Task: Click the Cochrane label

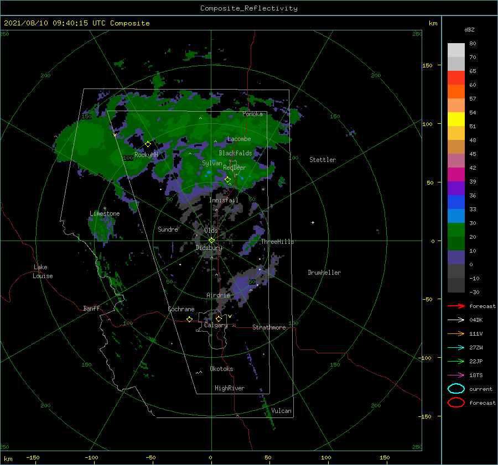Action: [181, 309]
